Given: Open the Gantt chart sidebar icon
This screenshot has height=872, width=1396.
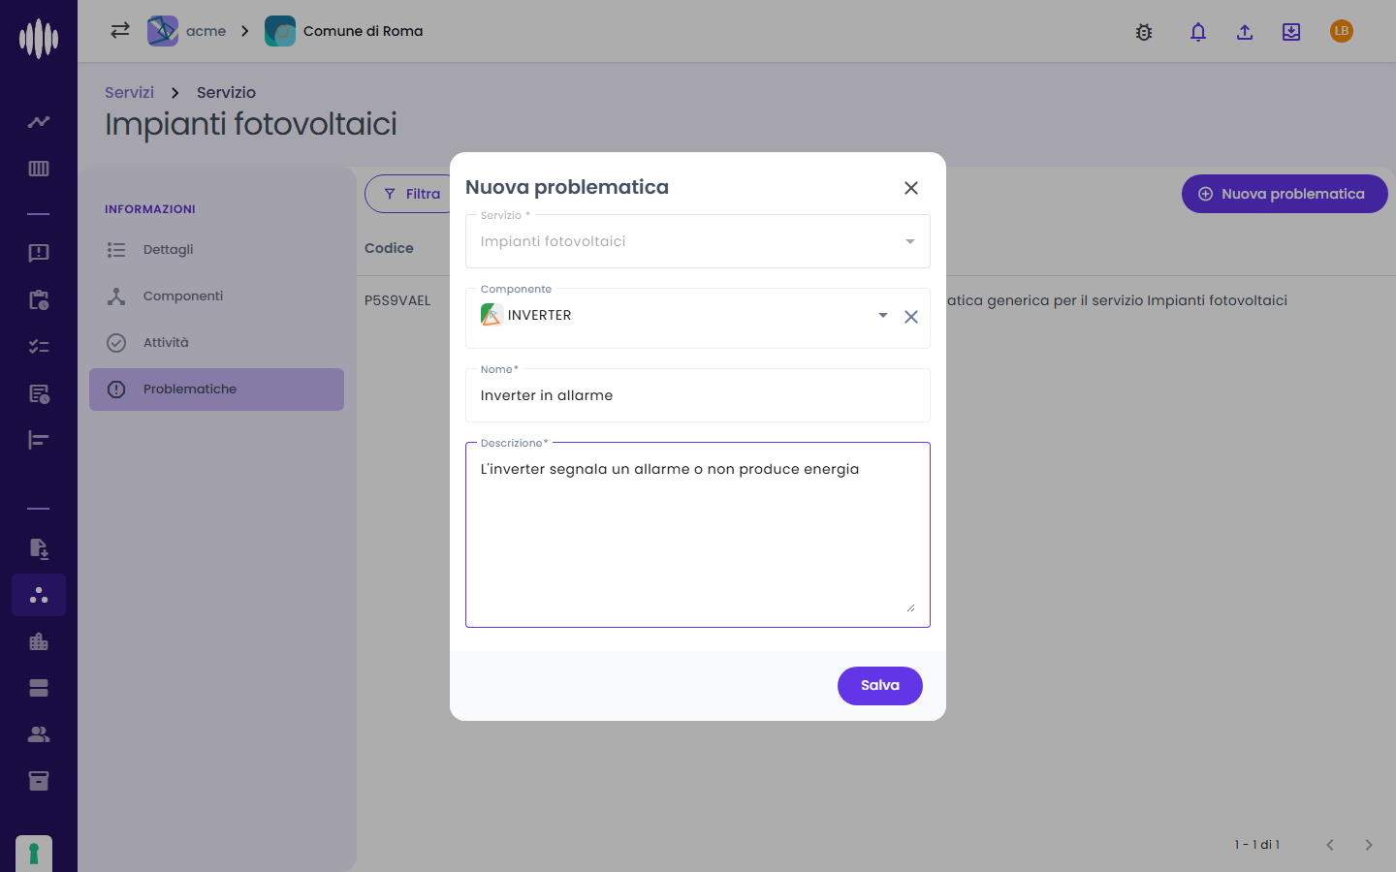Looking at the screenshot, I should (x=39, y=440).
